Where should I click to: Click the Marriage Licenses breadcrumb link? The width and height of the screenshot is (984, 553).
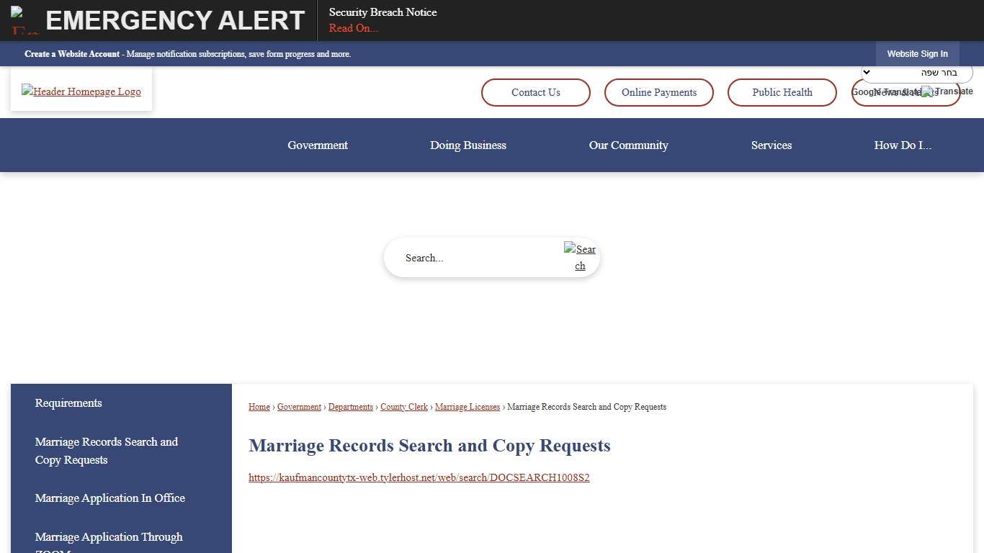[468, 407]
